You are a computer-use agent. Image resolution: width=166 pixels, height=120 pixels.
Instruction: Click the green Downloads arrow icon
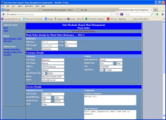click(157, 14)
